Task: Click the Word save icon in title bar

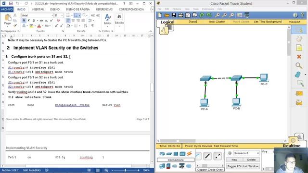Action: point(11,3)
